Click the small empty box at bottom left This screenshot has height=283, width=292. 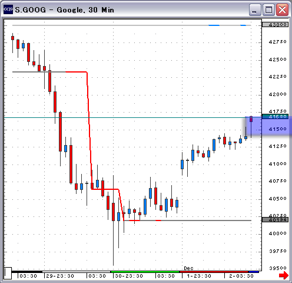pyautogui.click(x=8, y=273)
